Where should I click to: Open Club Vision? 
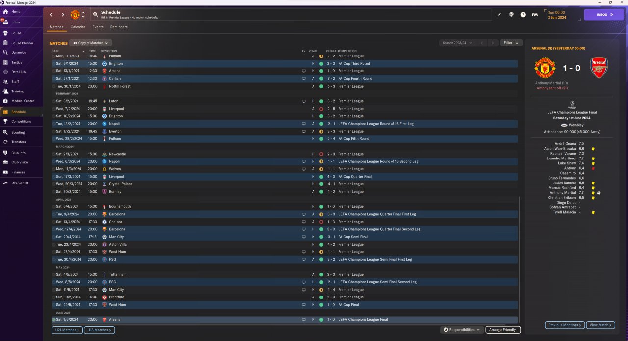tap(20, 162)
